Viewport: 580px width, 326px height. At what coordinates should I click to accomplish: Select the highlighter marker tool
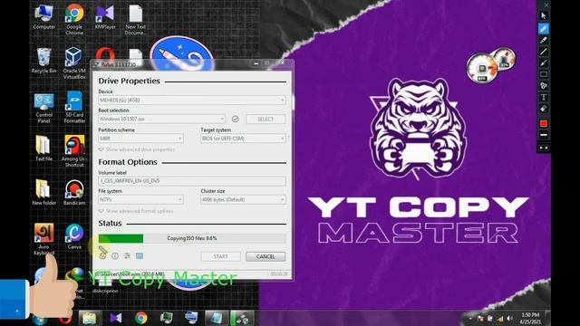point(544,40)
